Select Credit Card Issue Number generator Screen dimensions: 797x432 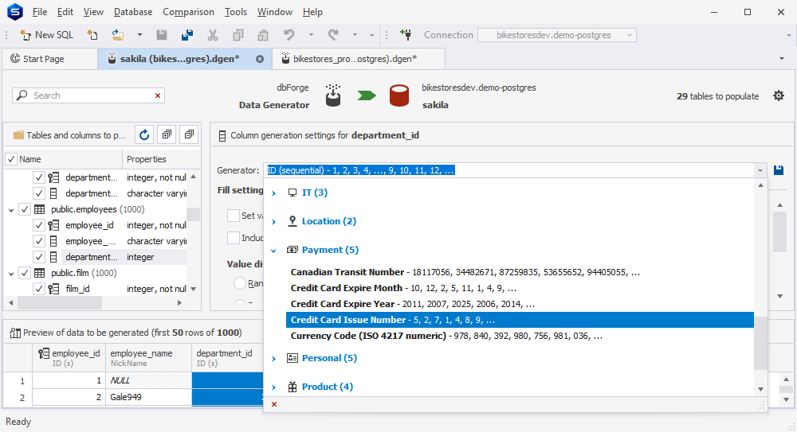tap(520, 320)
